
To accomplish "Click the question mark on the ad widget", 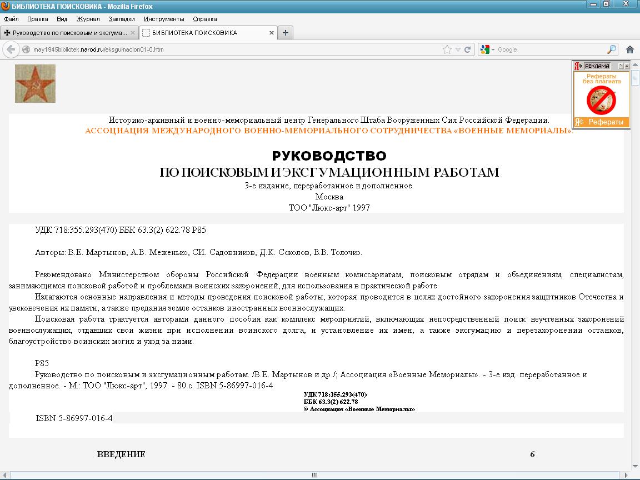I will coord(621,66).
